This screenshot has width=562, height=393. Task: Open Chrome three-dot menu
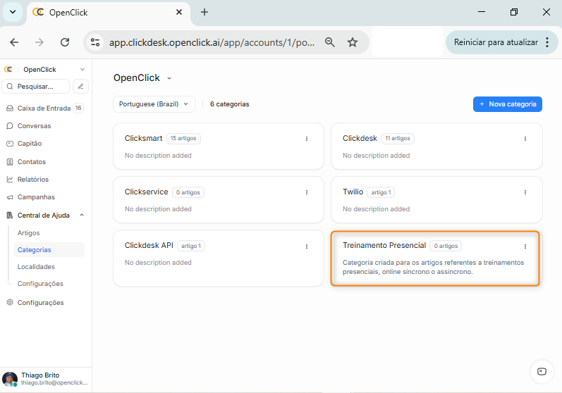(547, 42)
